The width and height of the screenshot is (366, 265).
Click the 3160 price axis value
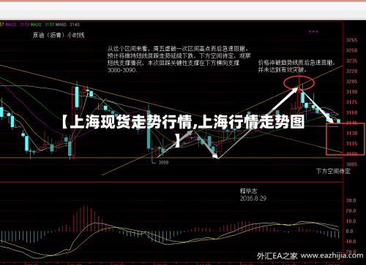click(x=351, y=112)
